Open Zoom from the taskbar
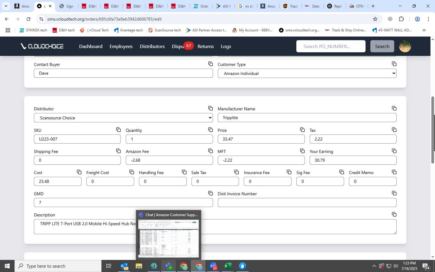This screenshot has height=272, width=435. [213, 266]
